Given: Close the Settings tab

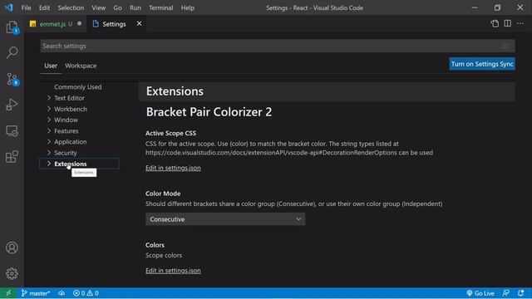Looking at the screenshot, I should [x=139, y=24].
